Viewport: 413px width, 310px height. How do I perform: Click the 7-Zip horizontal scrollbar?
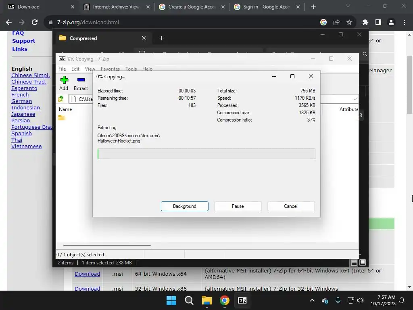(x=107, y=245)
